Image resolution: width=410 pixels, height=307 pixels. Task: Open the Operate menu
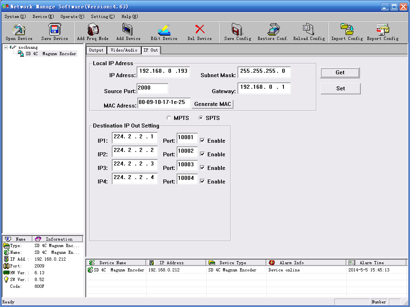pos(72,16)
